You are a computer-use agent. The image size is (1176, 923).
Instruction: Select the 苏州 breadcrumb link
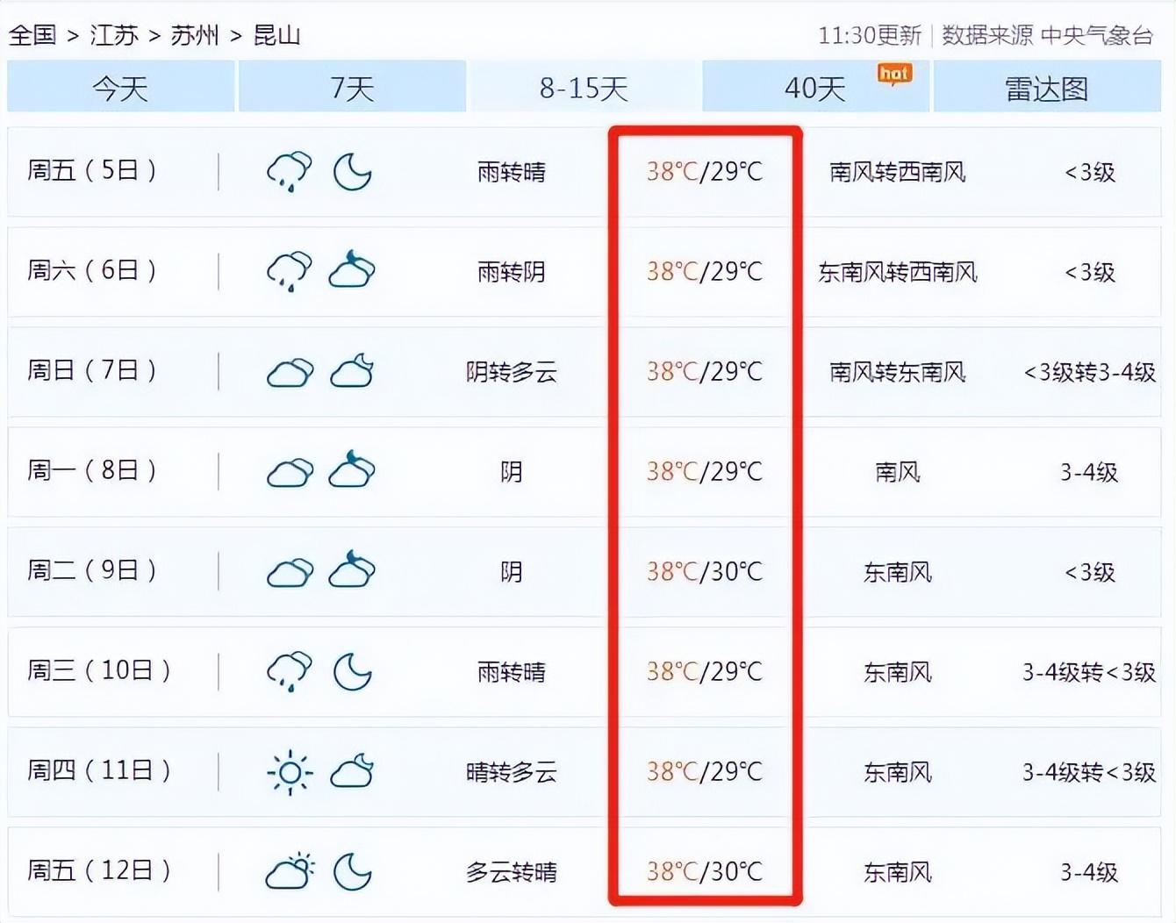pyautogui.click(x=197, y=36)
